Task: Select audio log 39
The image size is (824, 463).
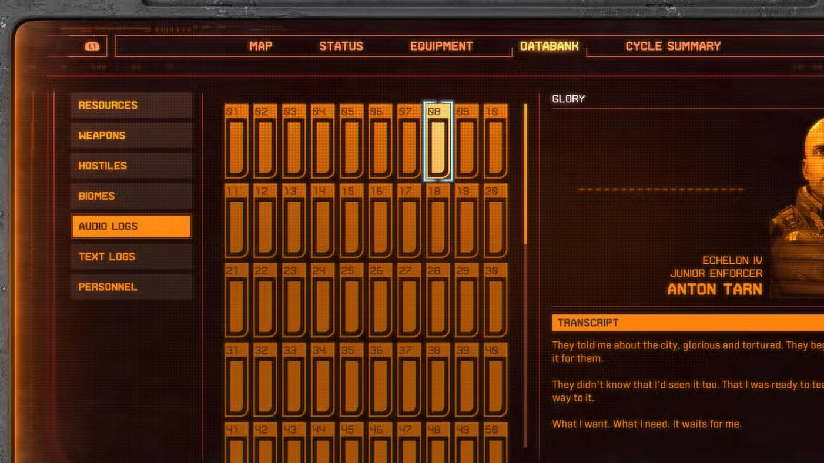Action: 467,380
